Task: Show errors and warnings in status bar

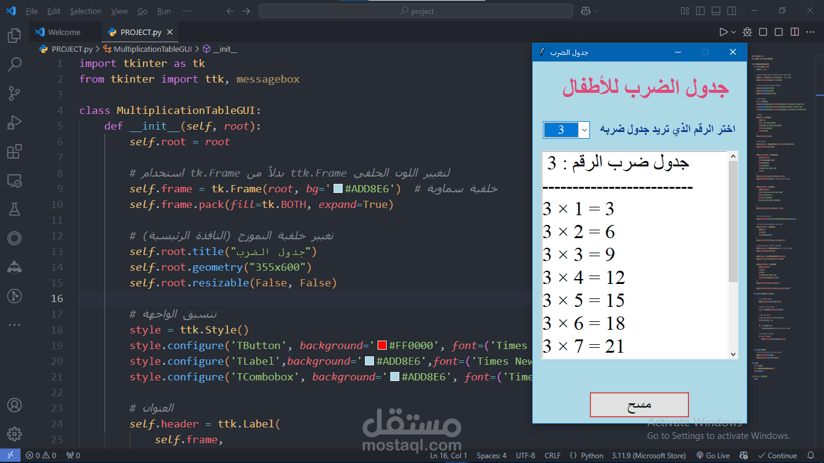Action: coord(41,456)
